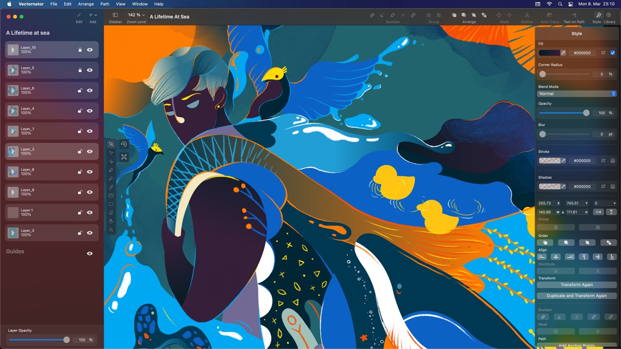Hide Layer_6 with its eye icon

click(x=90, y=90)
